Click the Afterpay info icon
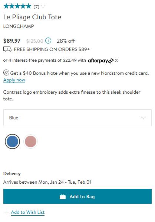 click(116, 61)
